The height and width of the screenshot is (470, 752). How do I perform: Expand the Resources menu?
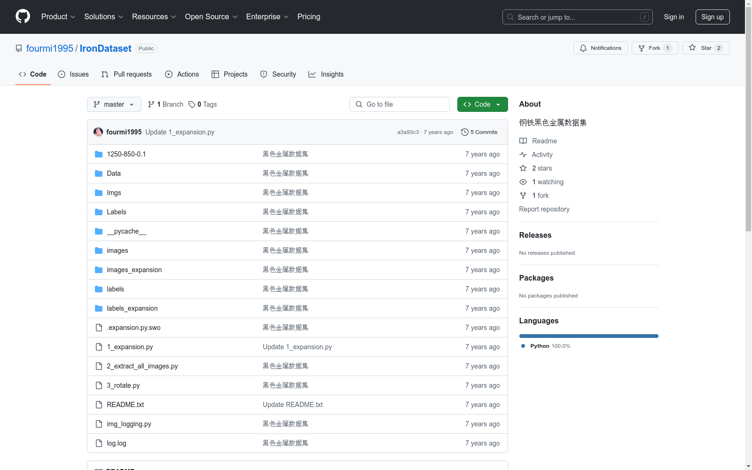pyautogui.click(x=154, y=16)
